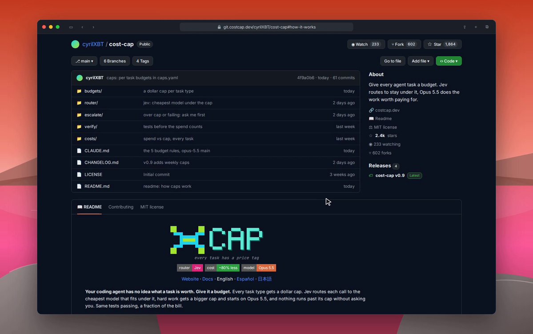The width and height of the screenshot is (533, 334).
Task: Switch README language to 日本語
Action: point(264,279)
